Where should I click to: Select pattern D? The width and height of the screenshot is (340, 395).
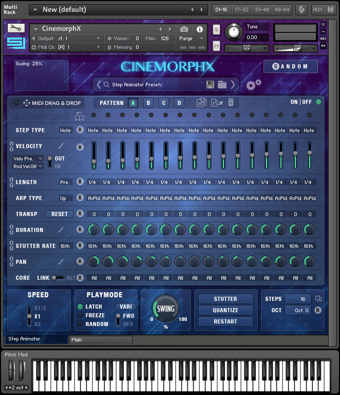click(179, 103)
